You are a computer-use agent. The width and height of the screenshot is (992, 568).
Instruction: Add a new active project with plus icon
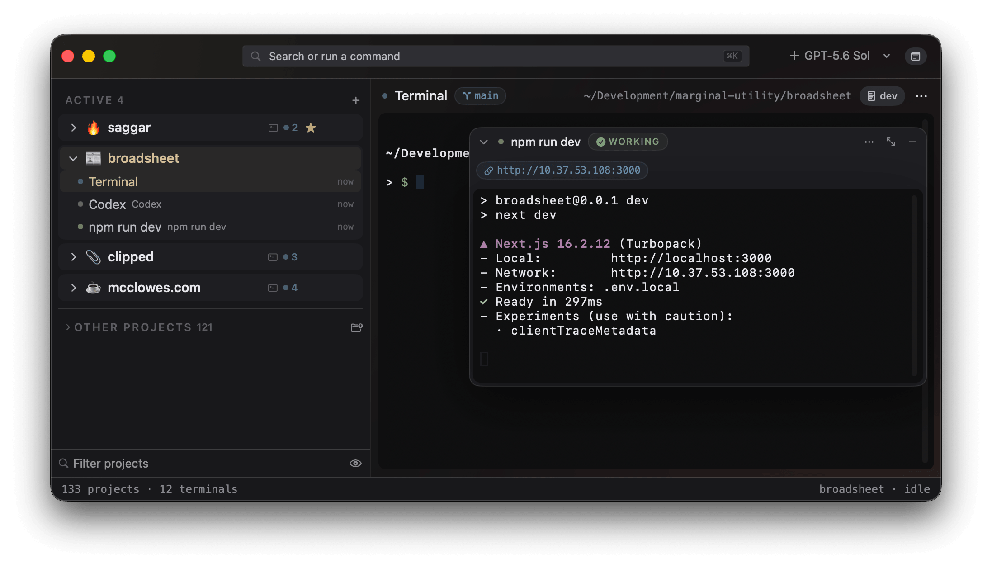(x=356, y=100)
